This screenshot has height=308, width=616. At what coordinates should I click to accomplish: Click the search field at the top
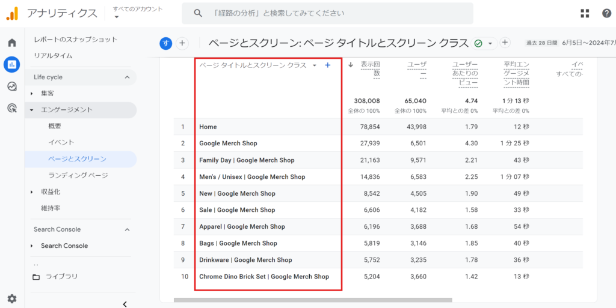click(x=328, y=13)
